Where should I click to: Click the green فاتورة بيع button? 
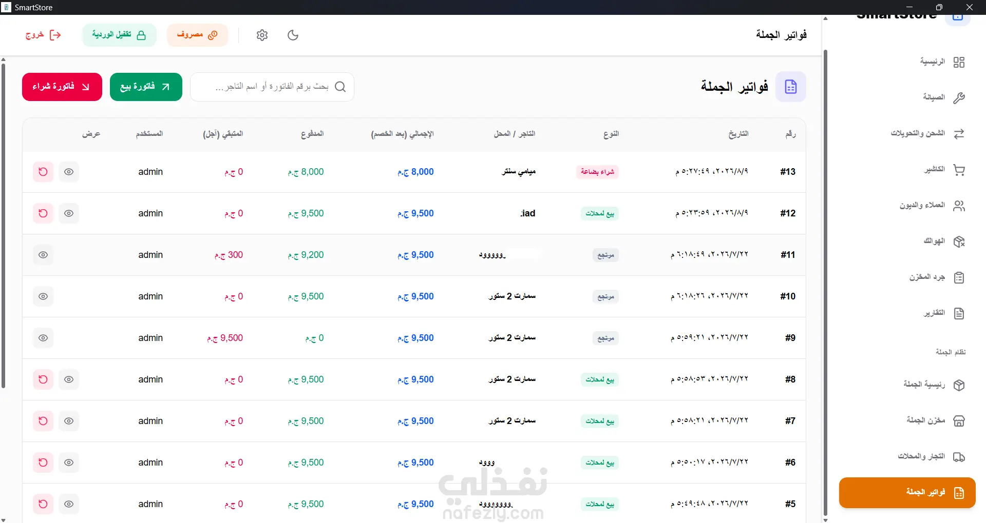tap(146, 87)
